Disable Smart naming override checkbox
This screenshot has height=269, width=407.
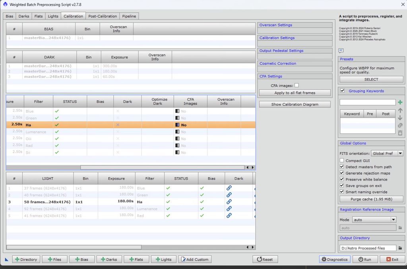(x=342, y=192)
